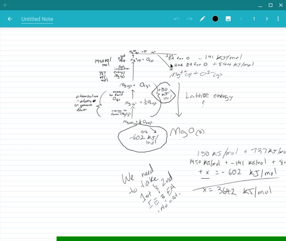Tap the 'MgO(s)' handwriting on the canvas
Screen dimensions: 286x241
[187, 131]
